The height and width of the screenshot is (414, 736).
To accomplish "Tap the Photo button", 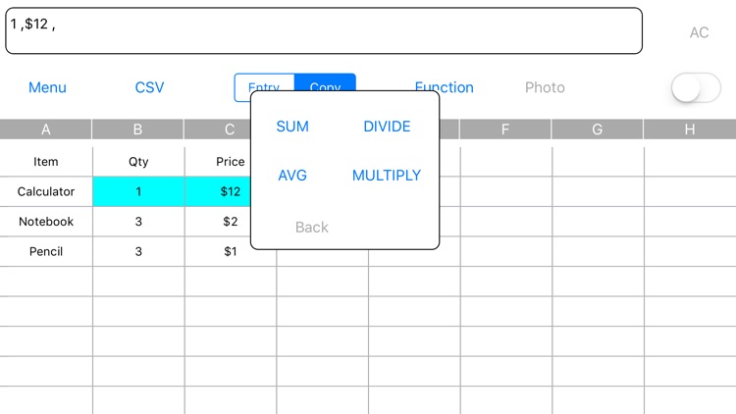I will [545, 87].
